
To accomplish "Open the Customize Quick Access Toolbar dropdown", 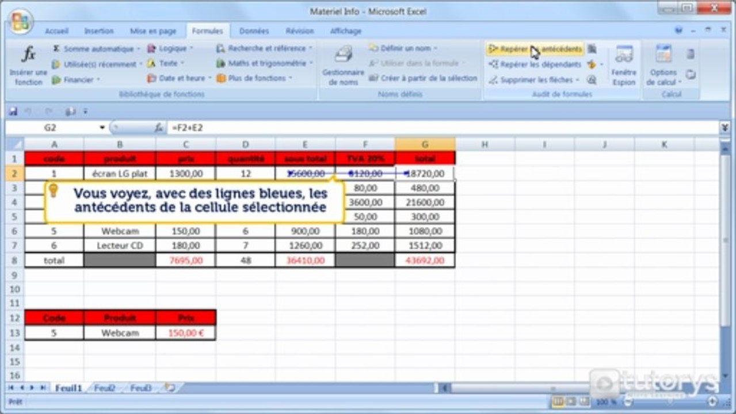I will point(85,112).
